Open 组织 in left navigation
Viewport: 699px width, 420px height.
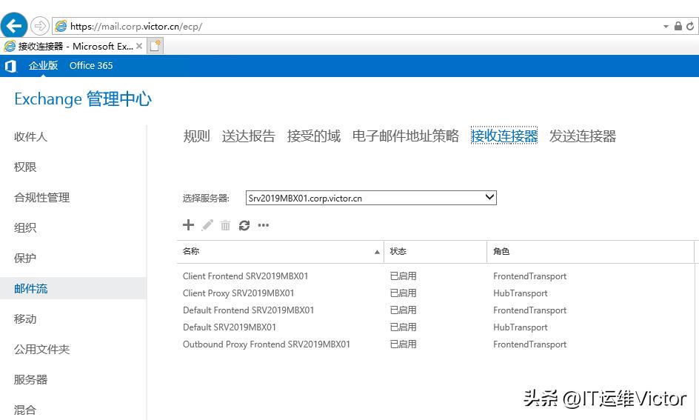tap(25, 228)
